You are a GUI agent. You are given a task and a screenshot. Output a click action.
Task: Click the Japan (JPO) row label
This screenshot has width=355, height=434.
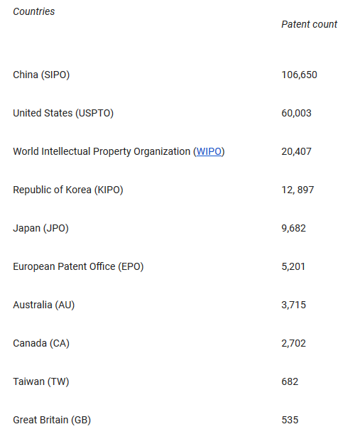click(x=40, y=228)
